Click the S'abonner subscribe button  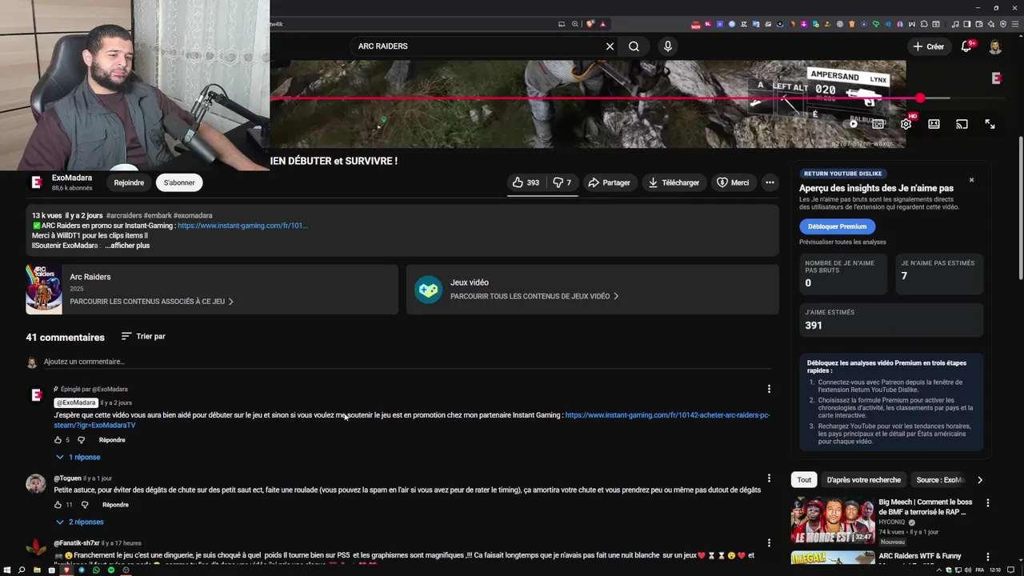coord(179,182)
